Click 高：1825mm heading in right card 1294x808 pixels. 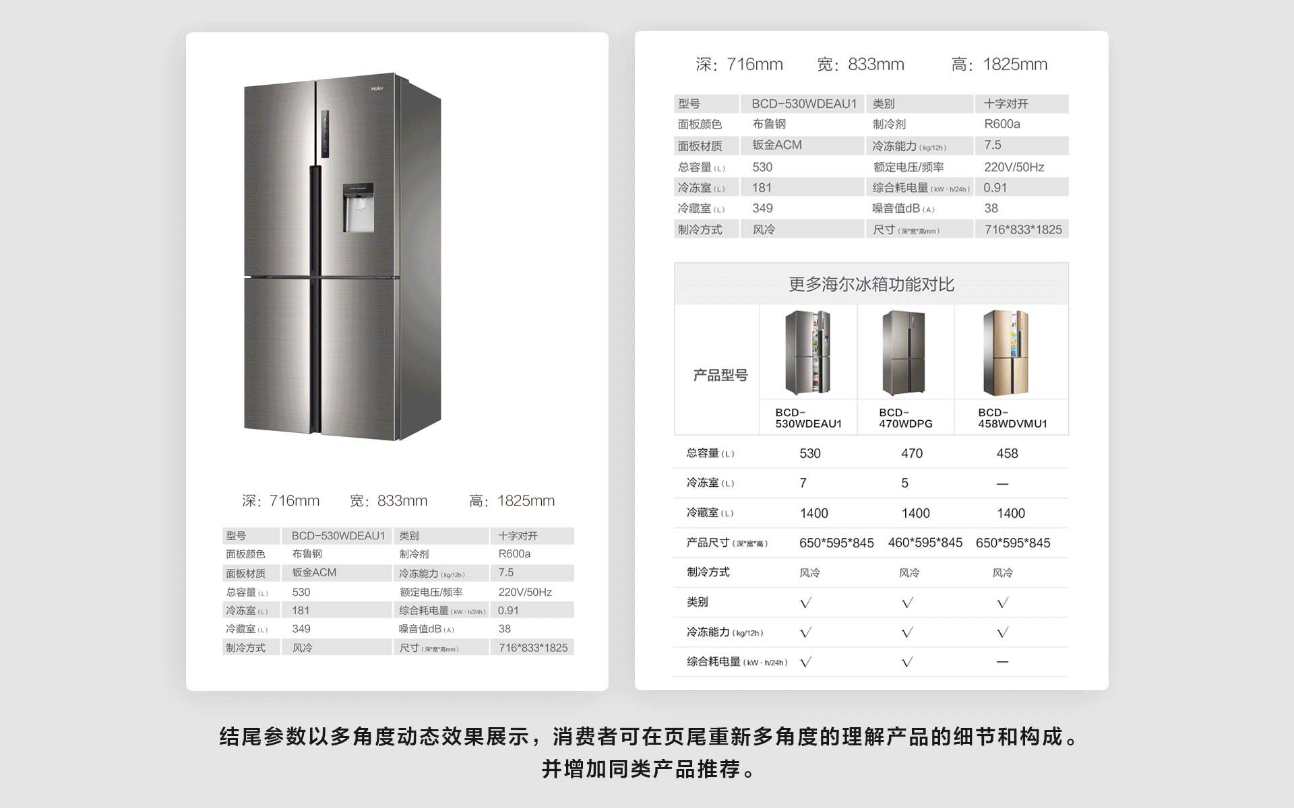click(x=999, y=65)
